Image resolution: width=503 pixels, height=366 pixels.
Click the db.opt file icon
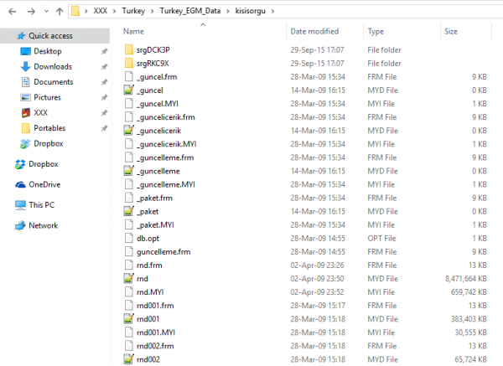(128, 238)
